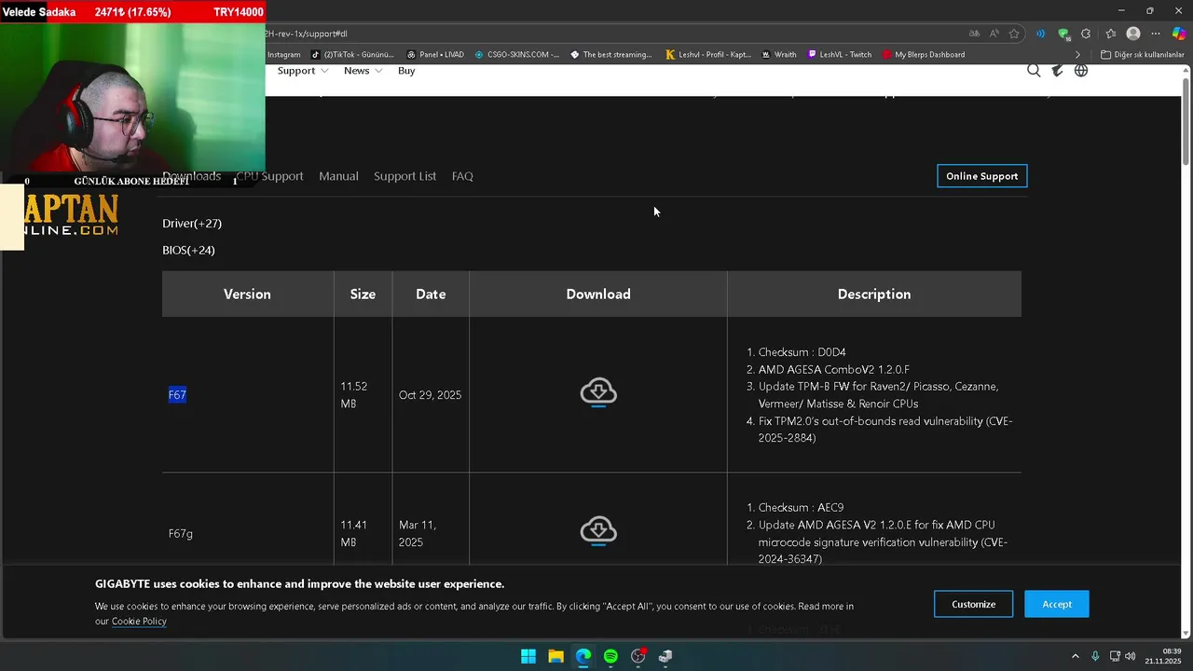Open the Instagram bookmark
Viewport: 1193px width, 671px height.
pos(284,55)
